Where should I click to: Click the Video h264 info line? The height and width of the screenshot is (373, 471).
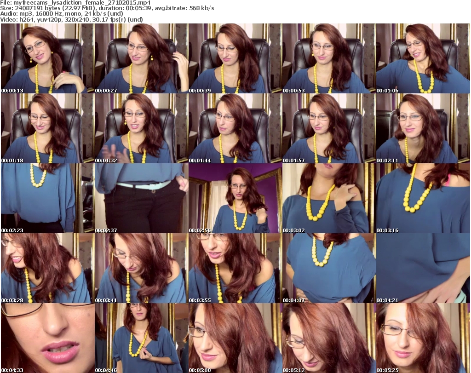pyautogui.click(x=71, y=19)
